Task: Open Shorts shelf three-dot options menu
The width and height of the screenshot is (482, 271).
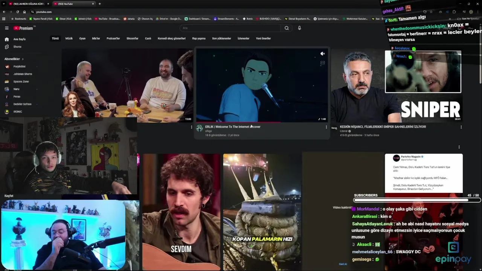Action: (x=459, y=147)
